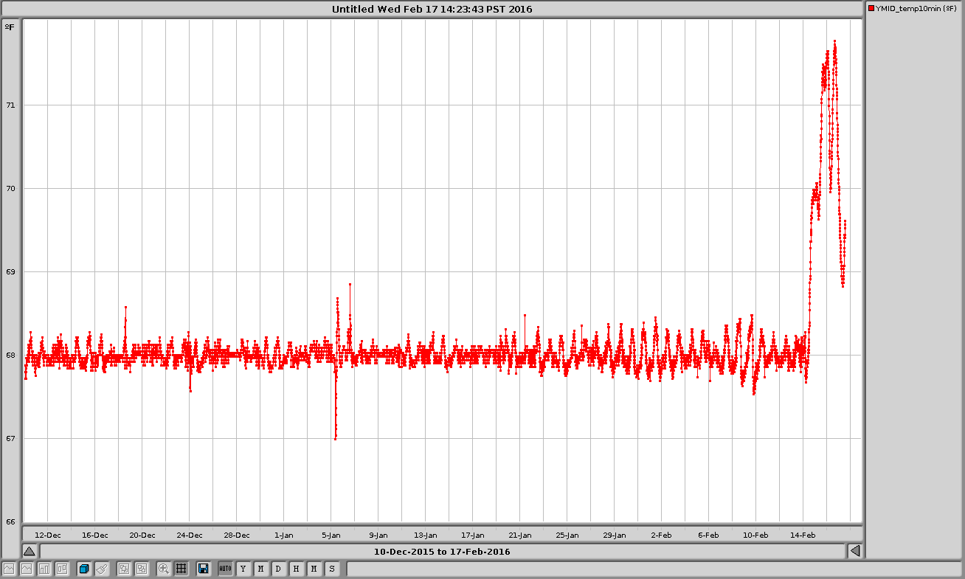Image resolution: width=965 pixels, height=579 pixels.
Task: Click the first overlapping-windows icon
Action: [x=124, y=569]
